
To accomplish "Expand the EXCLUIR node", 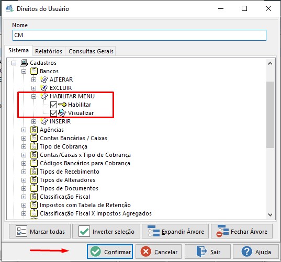I will pyautogui.click(x=33, y=88).
